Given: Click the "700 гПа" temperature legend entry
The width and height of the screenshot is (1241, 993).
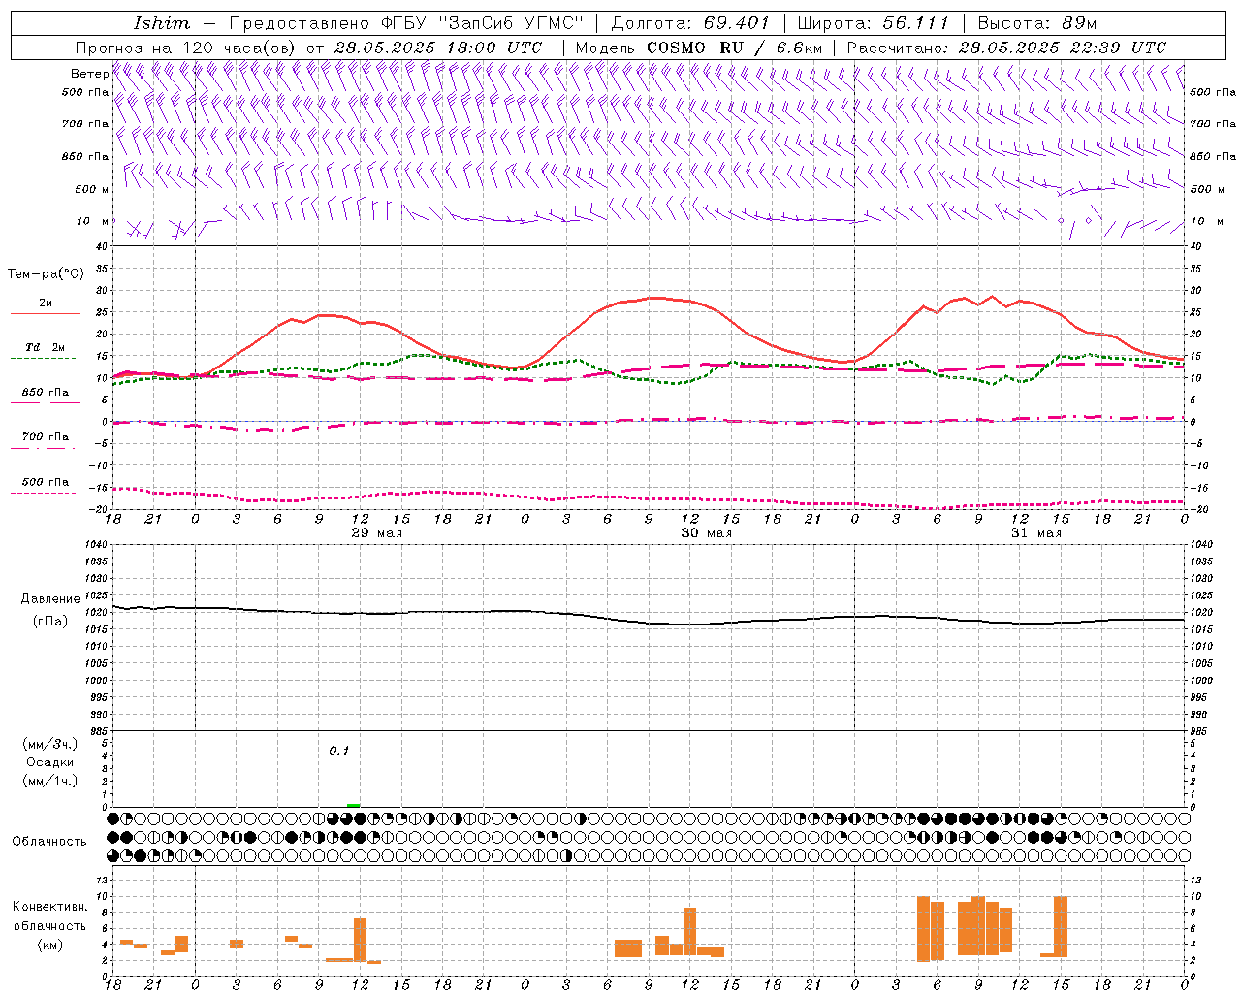Looking at the screenshot, I should (x=46, y=436).
